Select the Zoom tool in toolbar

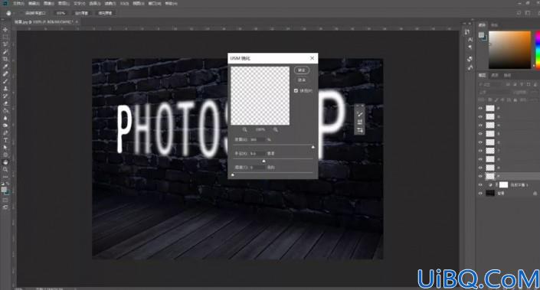[x=5, y=170]
